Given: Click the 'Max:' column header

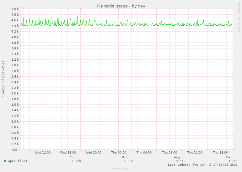Looking at the screenshot, I should pos(230,157).
